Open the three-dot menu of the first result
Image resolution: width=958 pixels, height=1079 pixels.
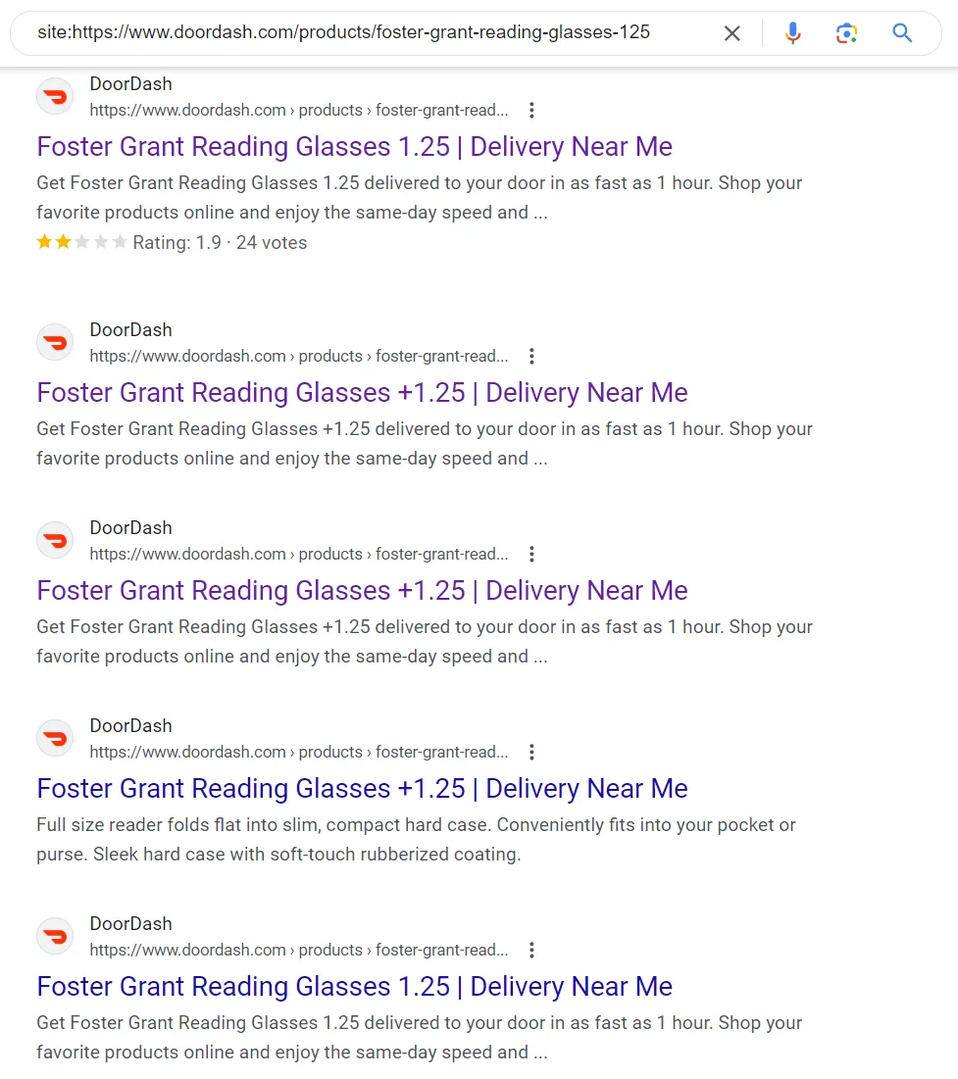click(531, 110)
